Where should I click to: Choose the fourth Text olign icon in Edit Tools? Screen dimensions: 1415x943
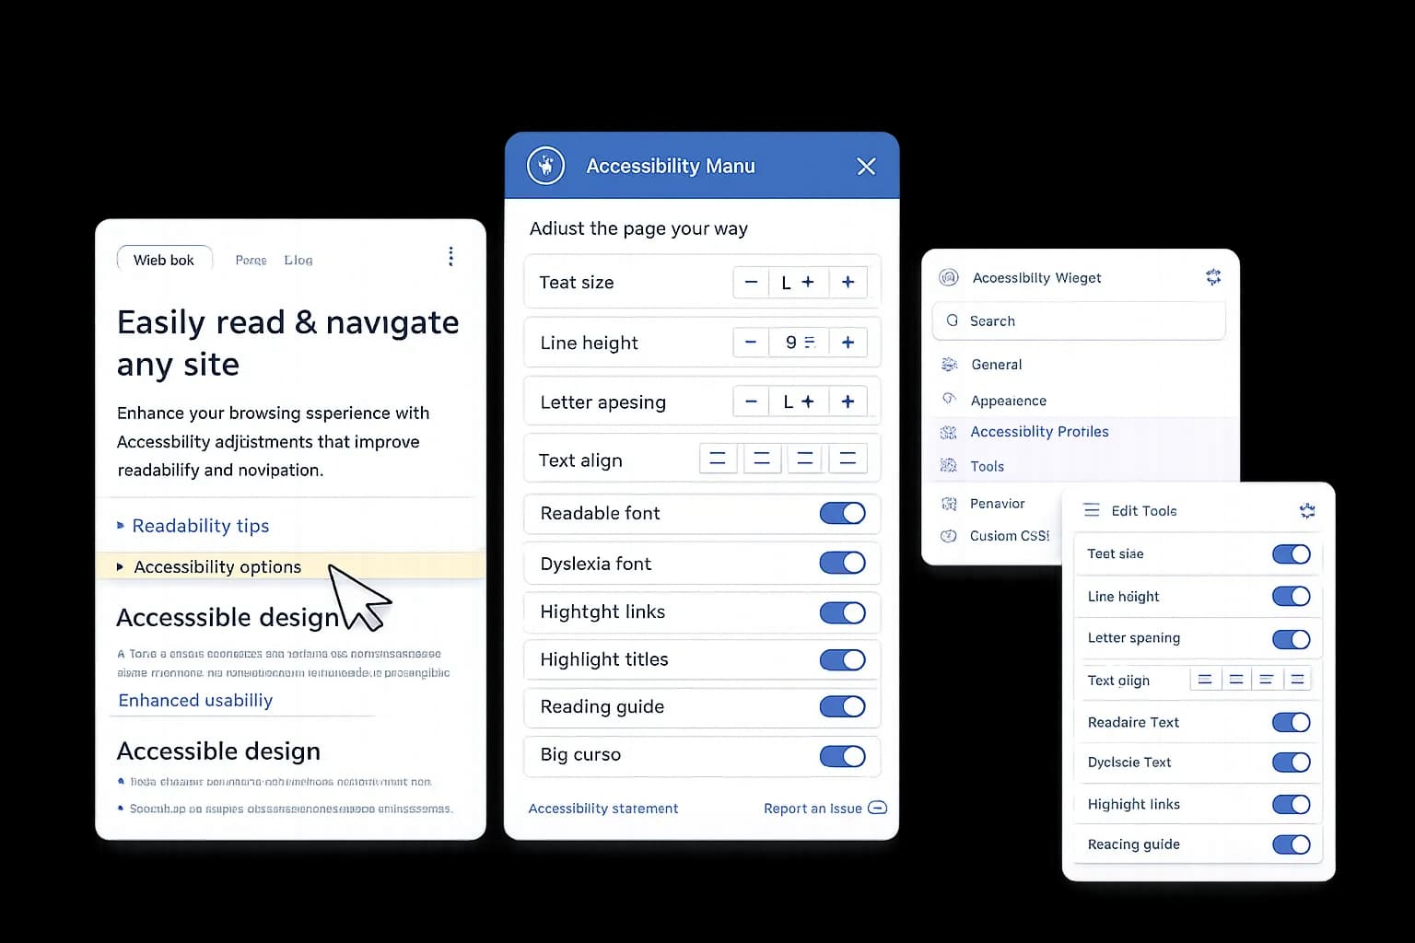click(x=1297, y=680)
